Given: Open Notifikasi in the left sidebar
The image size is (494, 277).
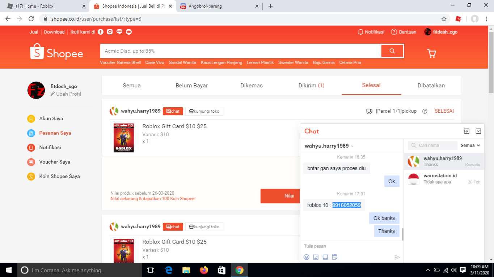Looking at the screenshot, I should pyautogui.click(x=44, y=147).
